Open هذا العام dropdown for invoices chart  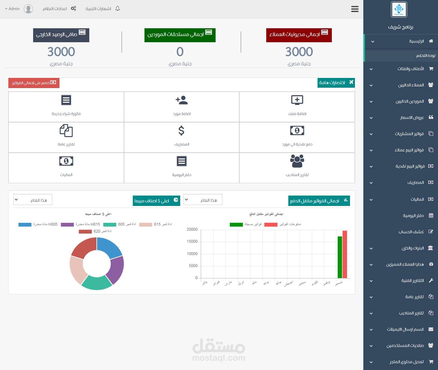(203, 200)
